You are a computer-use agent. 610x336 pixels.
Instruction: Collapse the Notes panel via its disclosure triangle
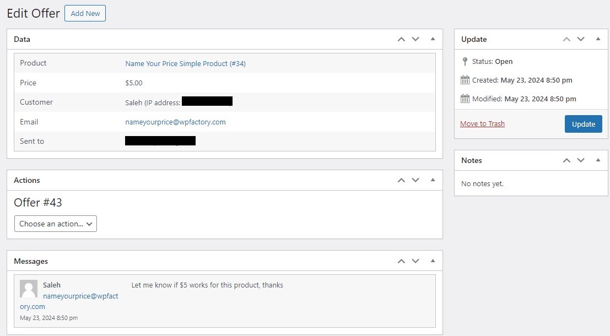tap(598, 160)
